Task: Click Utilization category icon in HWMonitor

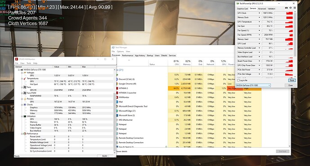Action: 25,116
